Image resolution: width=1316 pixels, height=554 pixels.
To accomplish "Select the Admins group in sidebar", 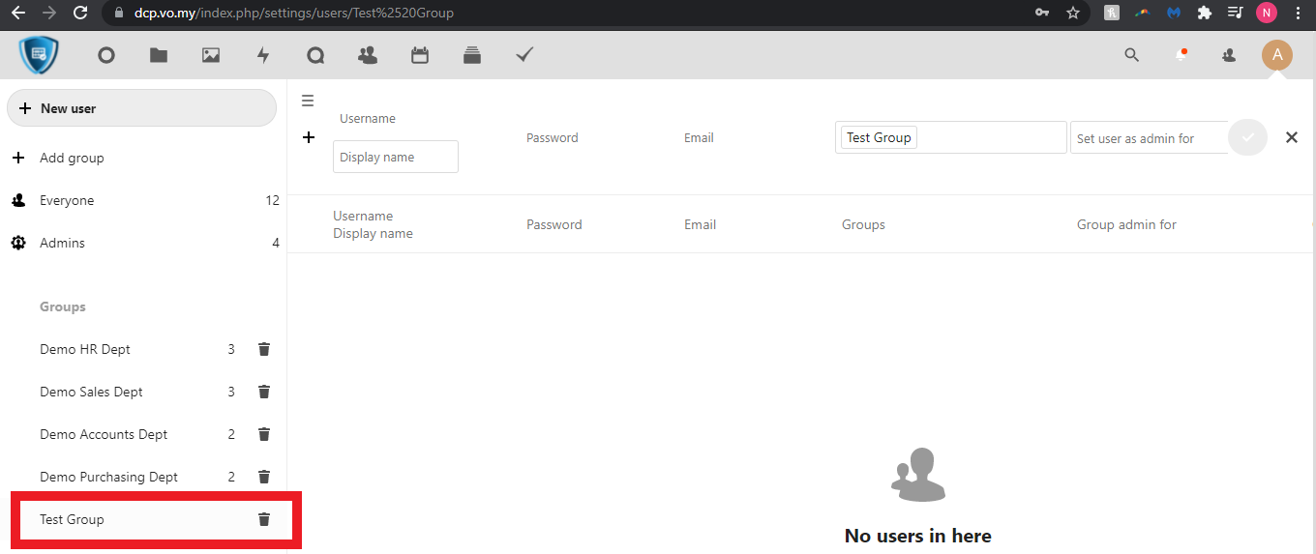I will 62,243.
